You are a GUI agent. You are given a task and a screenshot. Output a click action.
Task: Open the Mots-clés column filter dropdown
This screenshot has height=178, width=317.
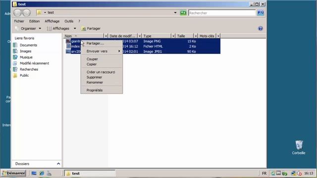pyautogui.click(x=218, y=36)
